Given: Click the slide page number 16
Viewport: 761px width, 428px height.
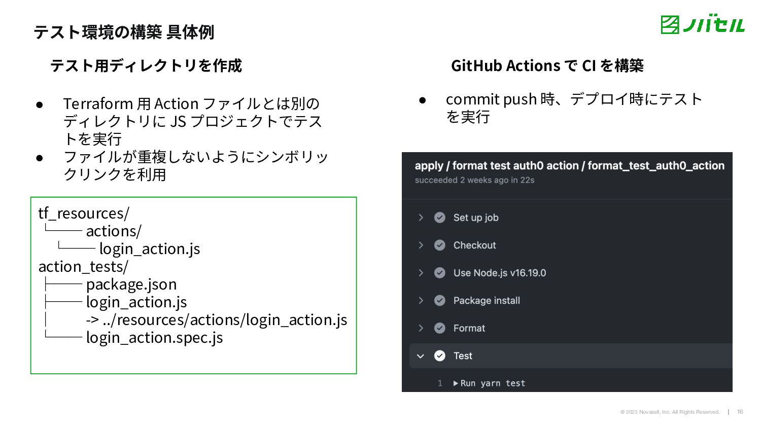Looking at the screenshot, I should [x=740, y=412].
